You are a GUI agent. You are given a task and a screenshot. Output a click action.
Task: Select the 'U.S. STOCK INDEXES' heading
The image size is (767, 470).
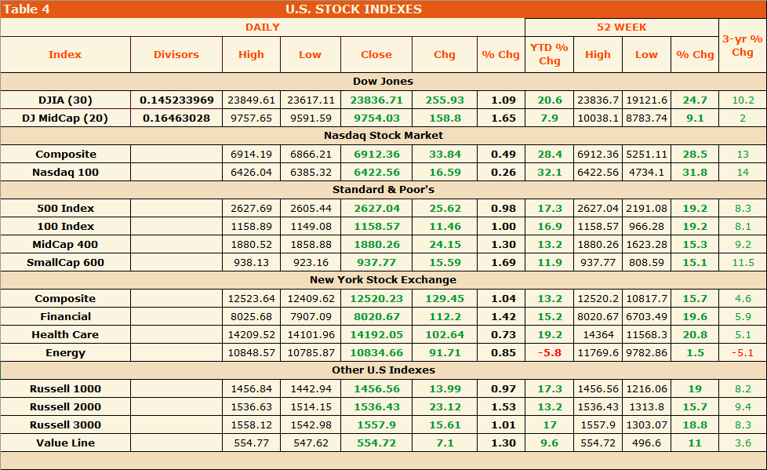(354, 9)
